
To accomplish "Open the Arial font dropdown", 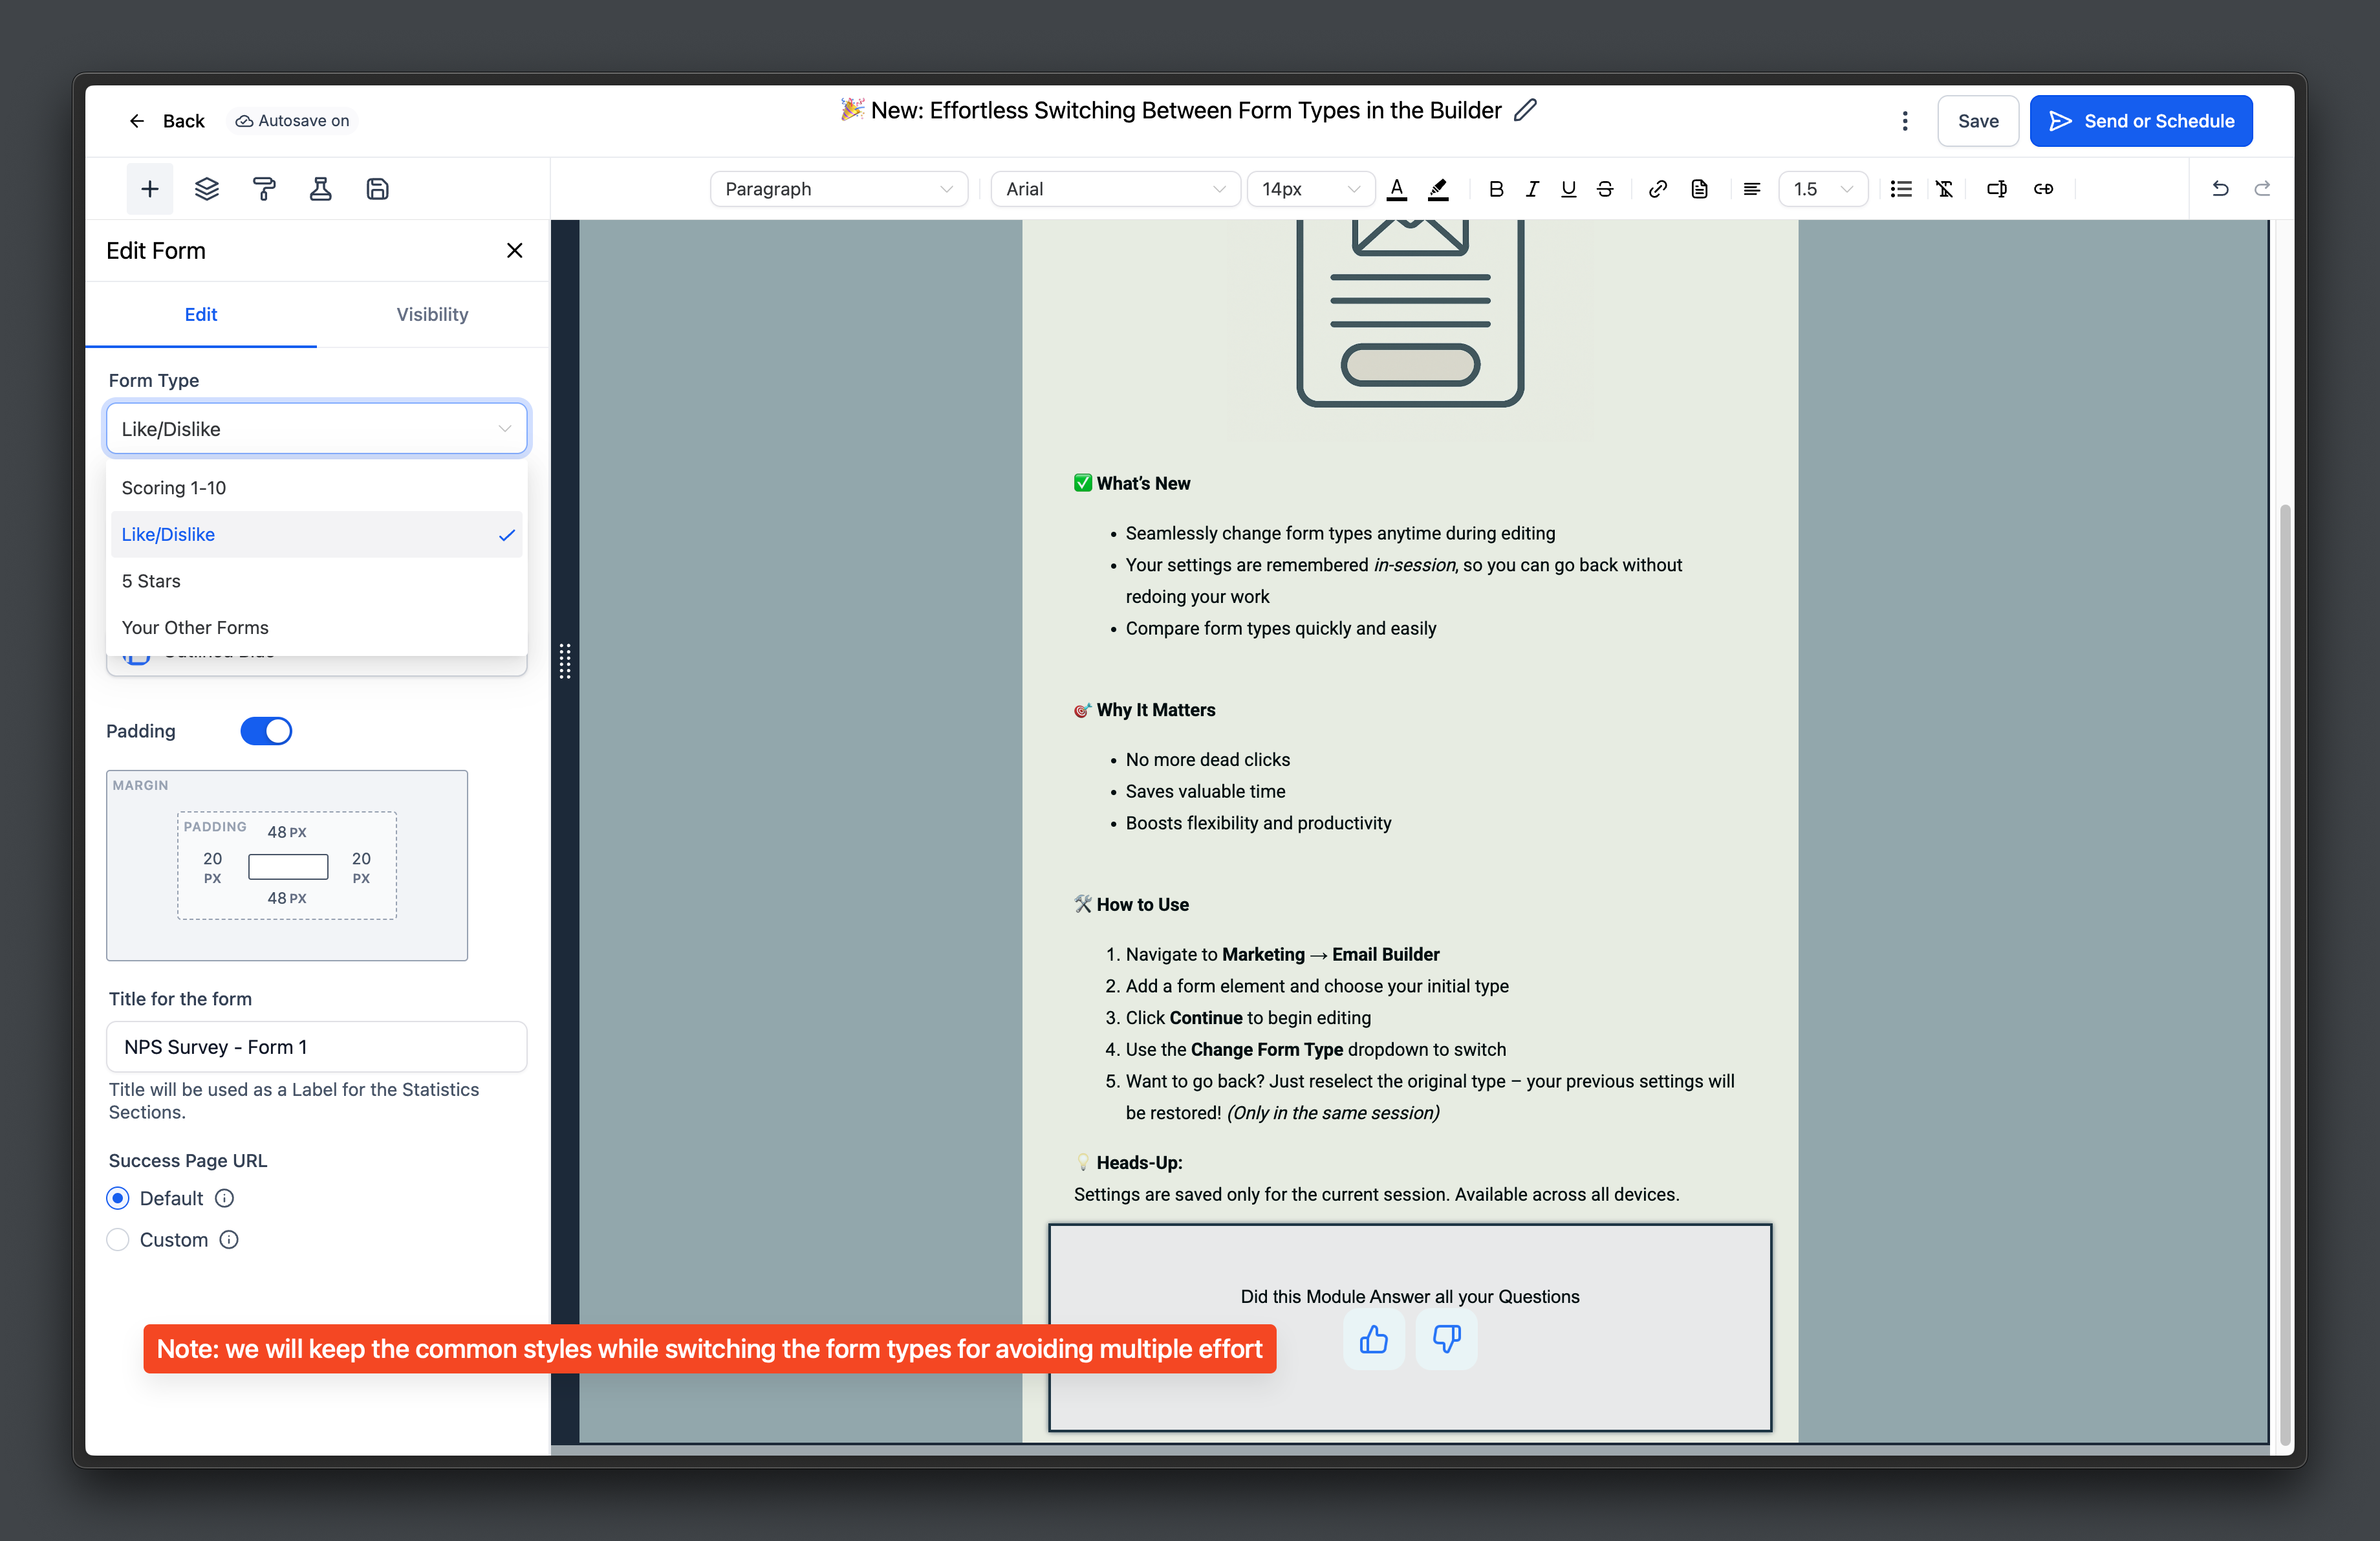I will pyautogui.click(x=1115, y=189).
